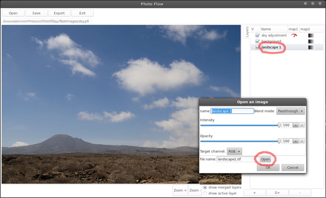
Task: Click the sky adjustment curve map1 icon
Action: click(294, 36)
